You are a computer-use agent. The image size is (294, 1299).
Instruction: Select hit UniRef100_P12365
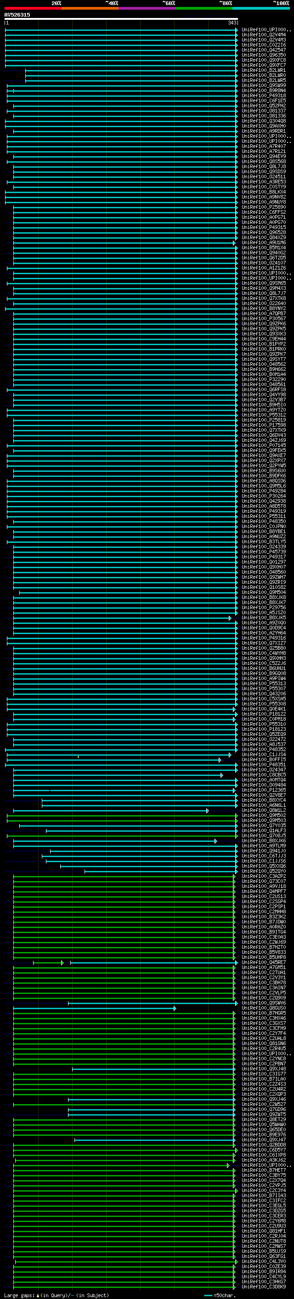pos(264,790)
